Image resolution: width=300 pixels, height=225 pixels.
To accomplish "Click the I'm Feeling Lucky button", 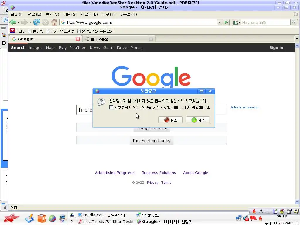I will point(151,140).
